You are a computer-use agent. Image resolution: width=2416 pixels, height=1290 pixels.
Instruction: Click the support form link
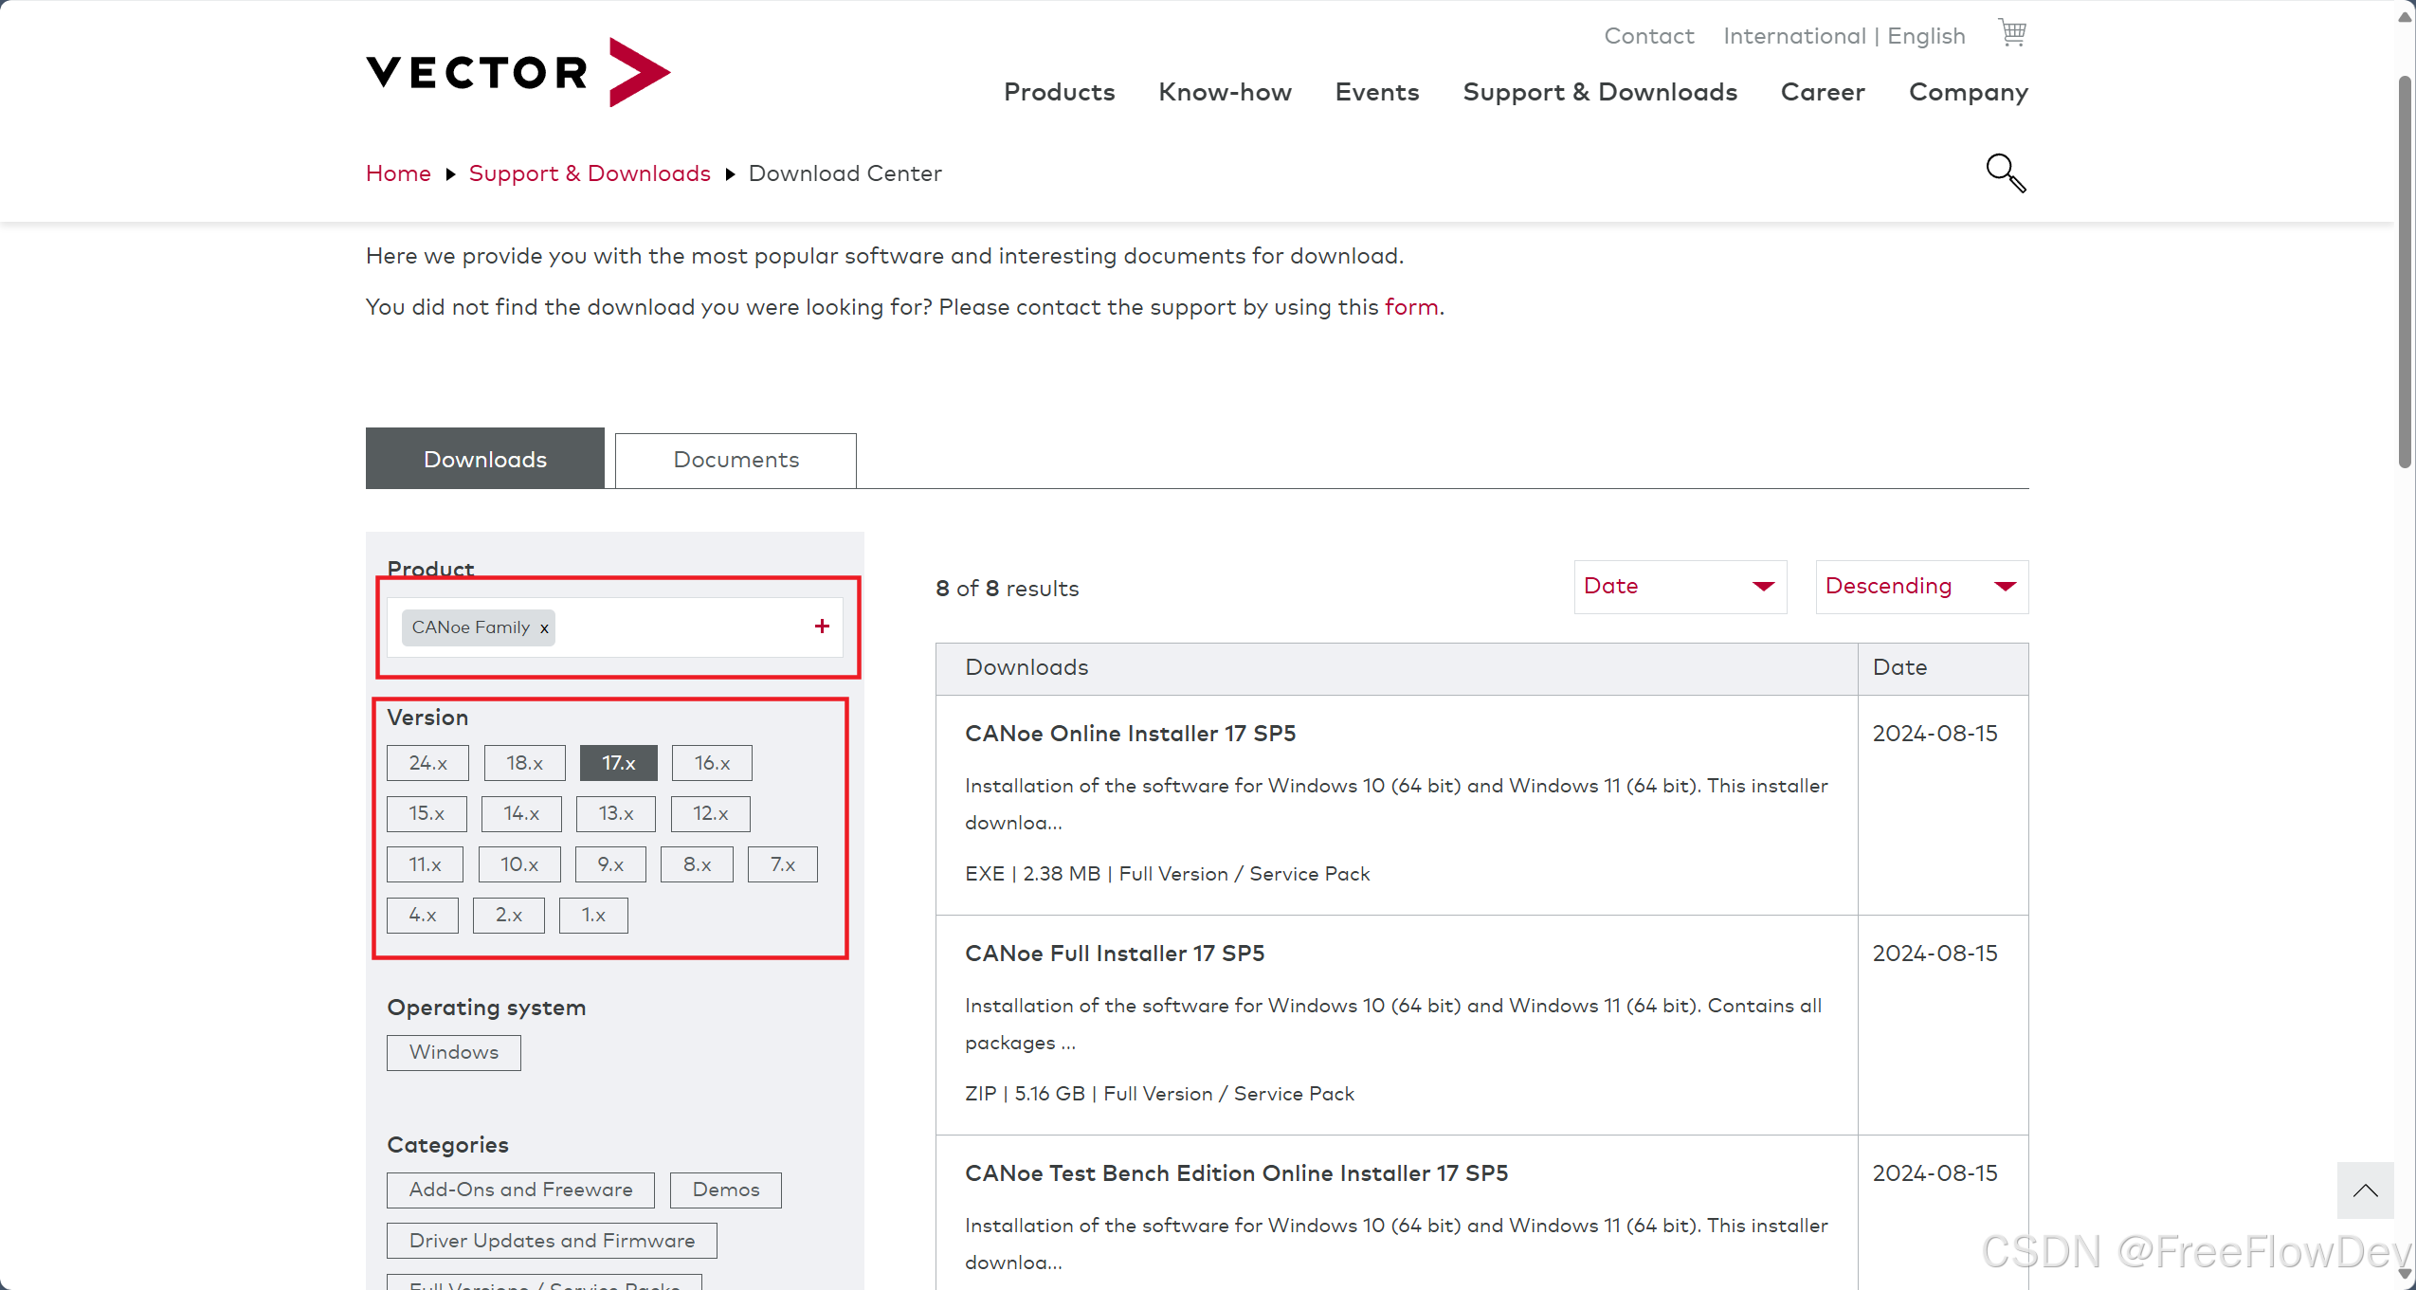(1410, 307)
